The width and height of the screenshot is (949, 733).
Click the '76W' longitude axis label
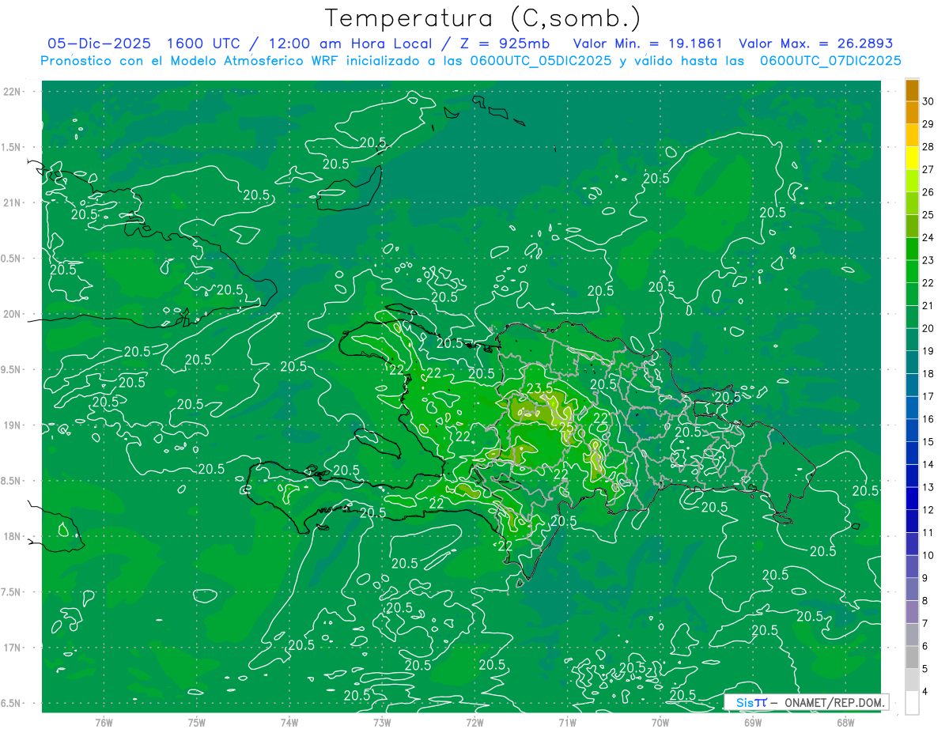(x=104, y=722)
